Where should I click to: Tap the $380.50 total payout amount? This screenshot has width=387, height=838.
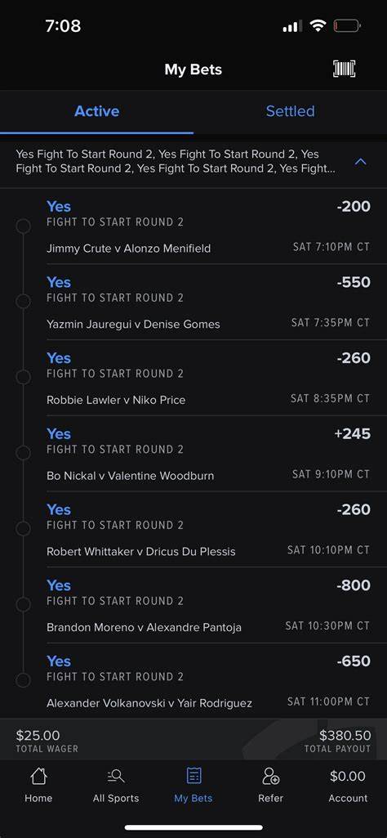345,736
